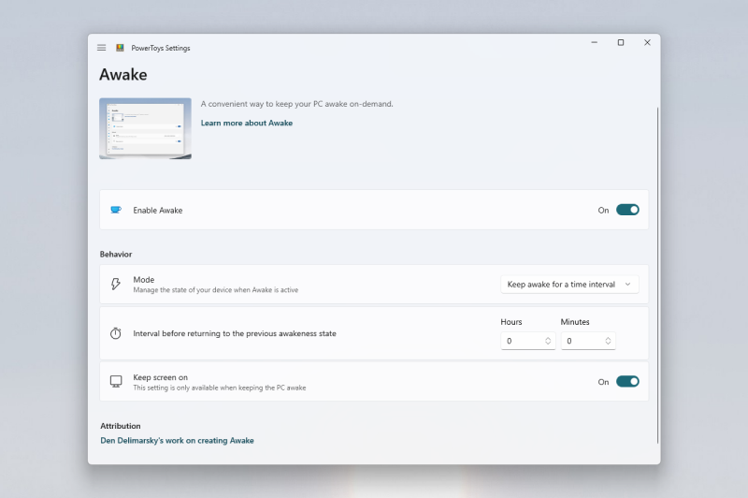Focus the Hours number field
This screenshot has height=498, width=748.
click(520, 341)
